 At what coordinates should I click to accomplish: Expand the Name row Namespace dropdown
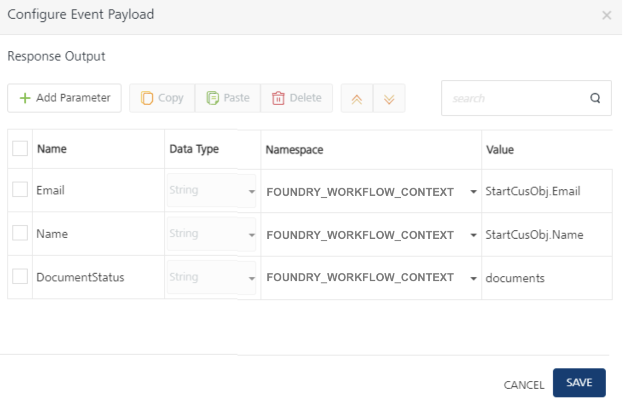[x=473, y=235]
